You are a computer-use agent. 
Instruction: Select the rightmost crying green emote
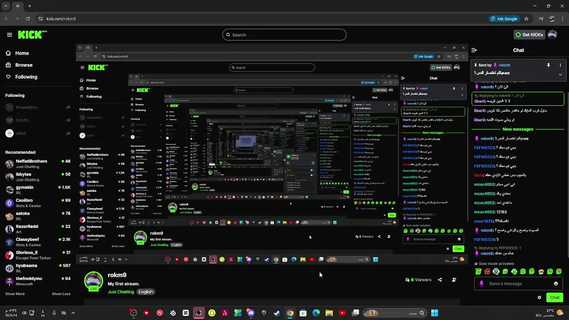click(x=559, y=271)
